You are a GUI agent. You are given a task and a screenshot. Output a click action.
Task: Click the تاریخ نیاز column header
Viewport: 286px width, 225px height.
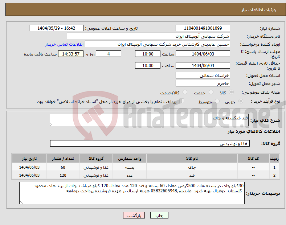[x=29, y=159]
